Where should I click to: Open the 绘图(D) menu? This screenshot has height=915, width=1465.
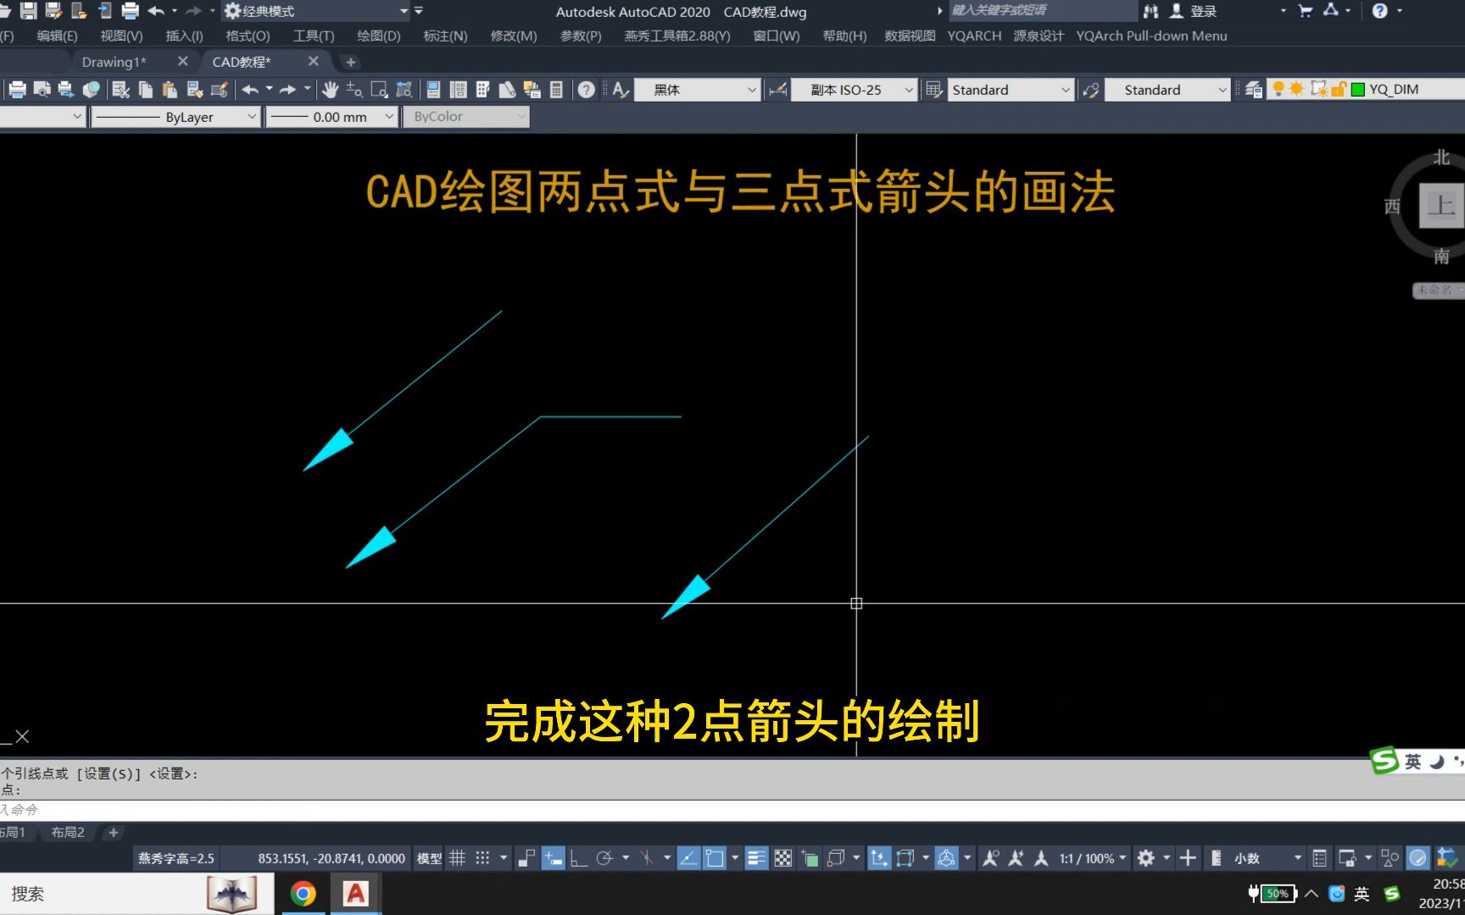pos(378,36)
